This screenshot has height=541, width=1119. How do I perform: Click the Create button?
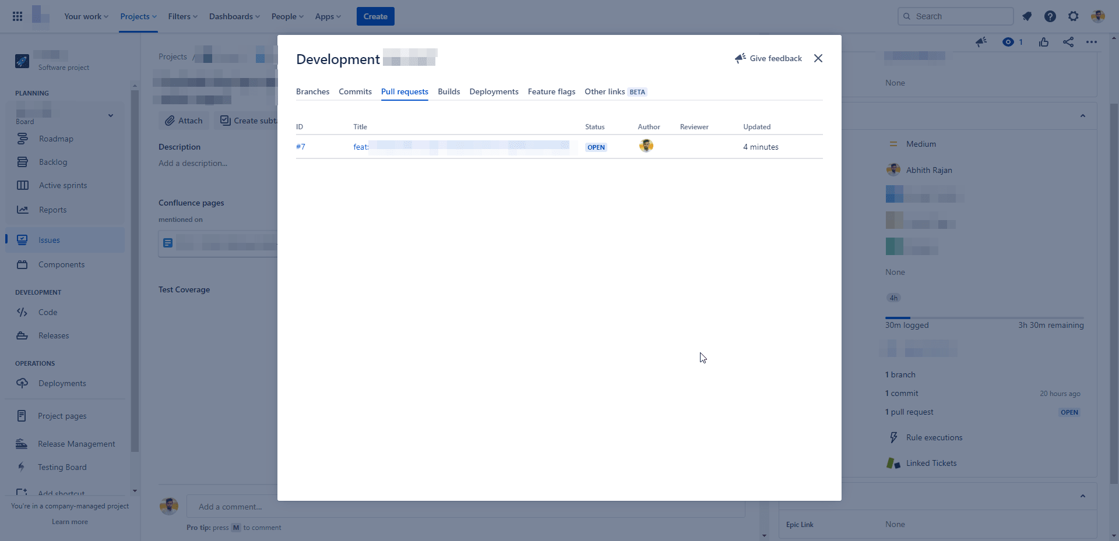tap(375, 16)
